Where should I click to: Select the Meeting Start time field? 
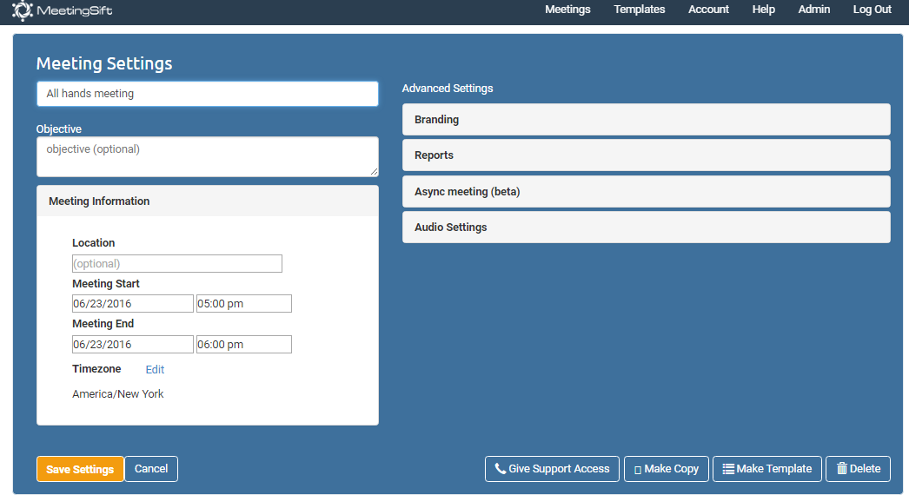[243, 304]
